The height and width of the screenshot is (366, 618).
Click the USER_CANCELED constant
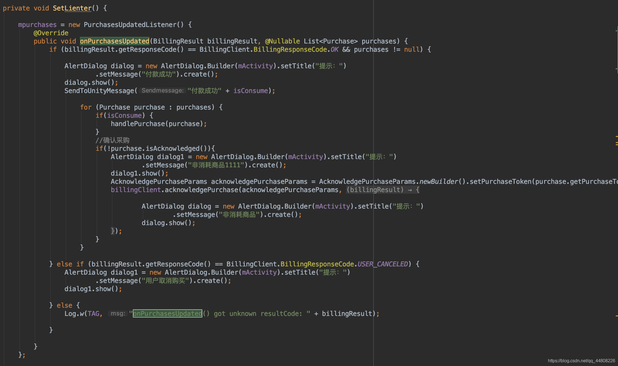383,264
